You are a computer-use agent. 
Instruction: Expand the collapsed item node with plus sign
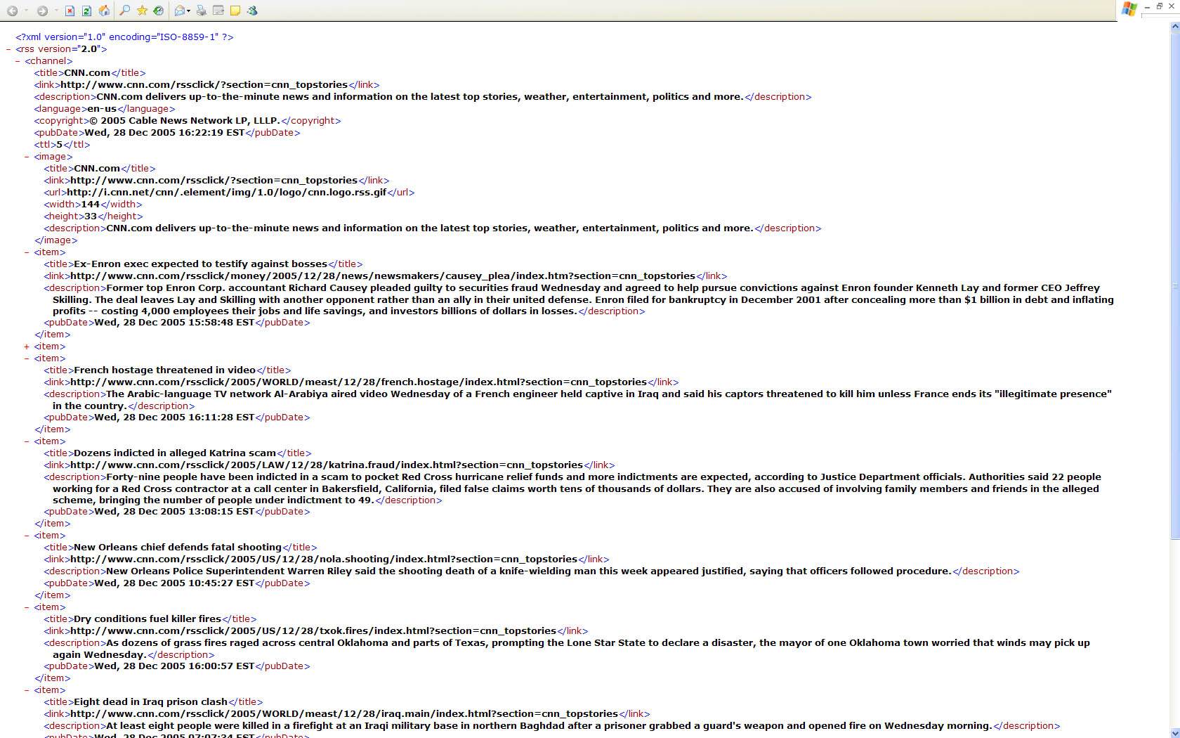pyautogui.click(x=27, y=347)
